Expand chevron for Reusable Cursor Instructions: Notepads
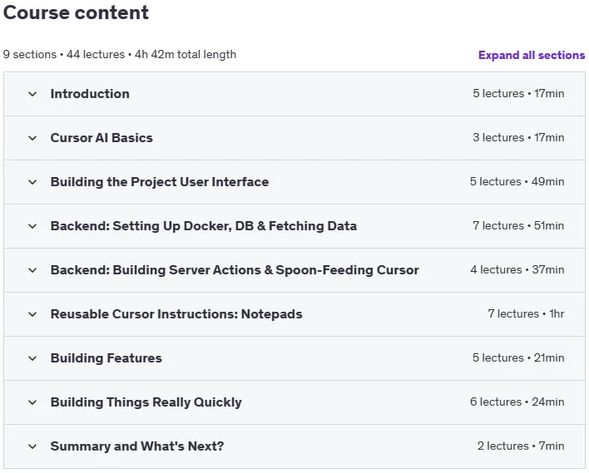Screen dimensions: 589x473 32,314
